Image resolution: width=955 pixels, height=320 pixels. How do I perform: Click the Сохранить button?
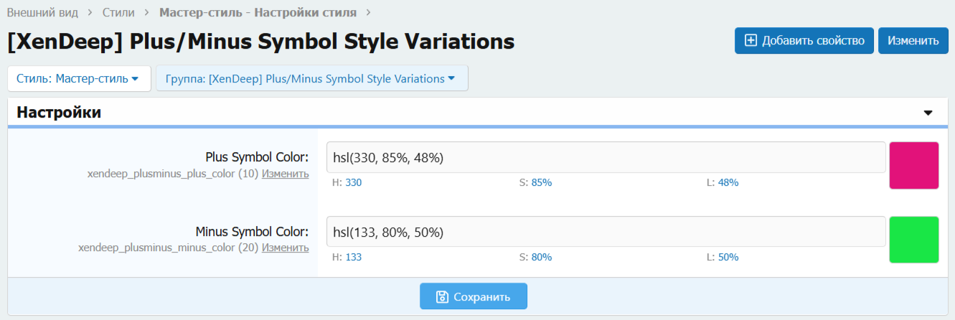[x=474, y=296]
